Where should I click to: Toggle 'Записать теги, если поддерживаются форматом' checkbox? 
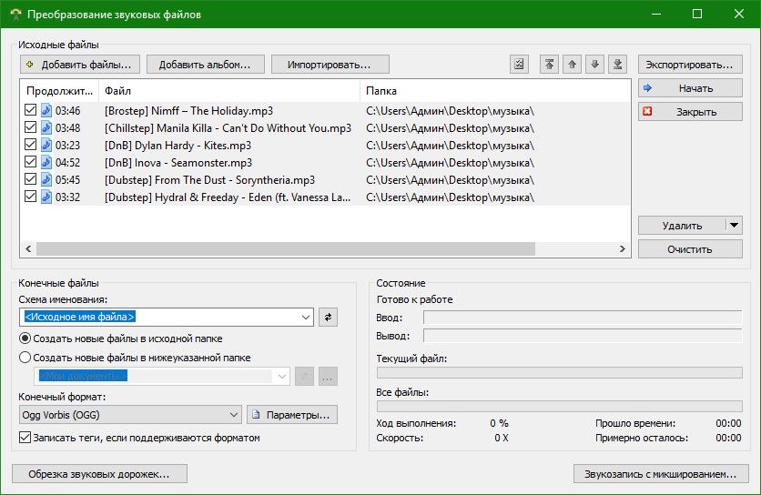pos(25,438)
